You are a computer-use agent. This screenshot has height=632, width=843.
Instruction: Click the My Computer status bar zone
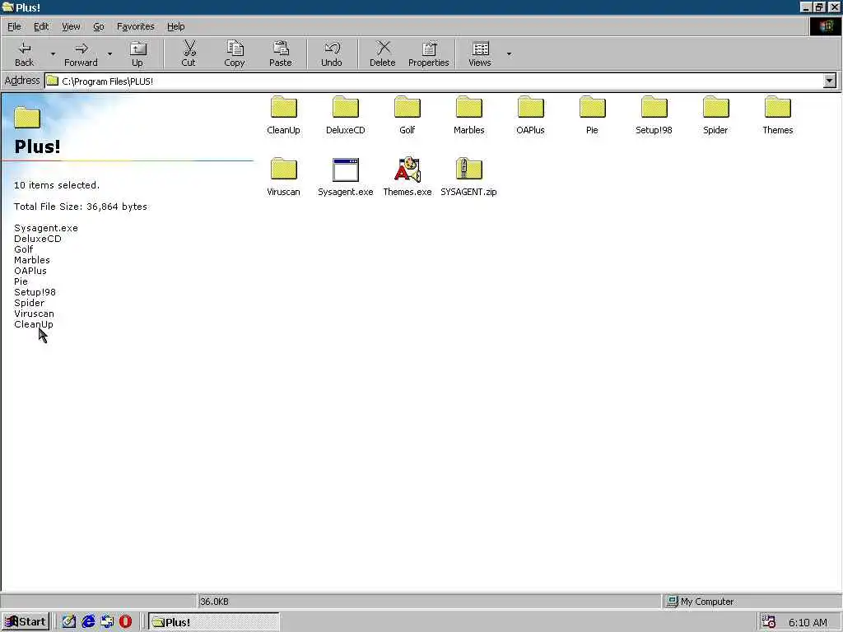752,602
